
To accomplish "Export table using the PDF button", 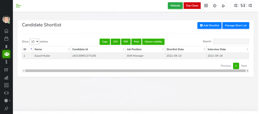I will coord(126,42).
